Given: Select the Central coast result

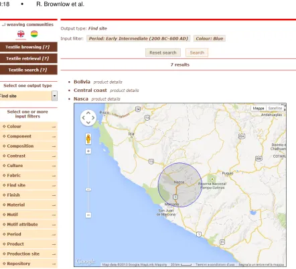Looking at the screenshot, I should pos(90,90).
